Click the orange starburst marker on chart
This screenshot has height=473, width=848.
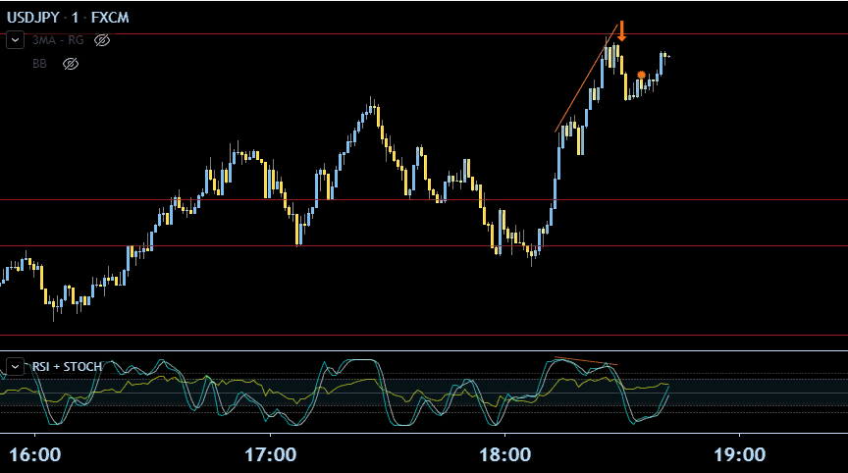point(641,75)
